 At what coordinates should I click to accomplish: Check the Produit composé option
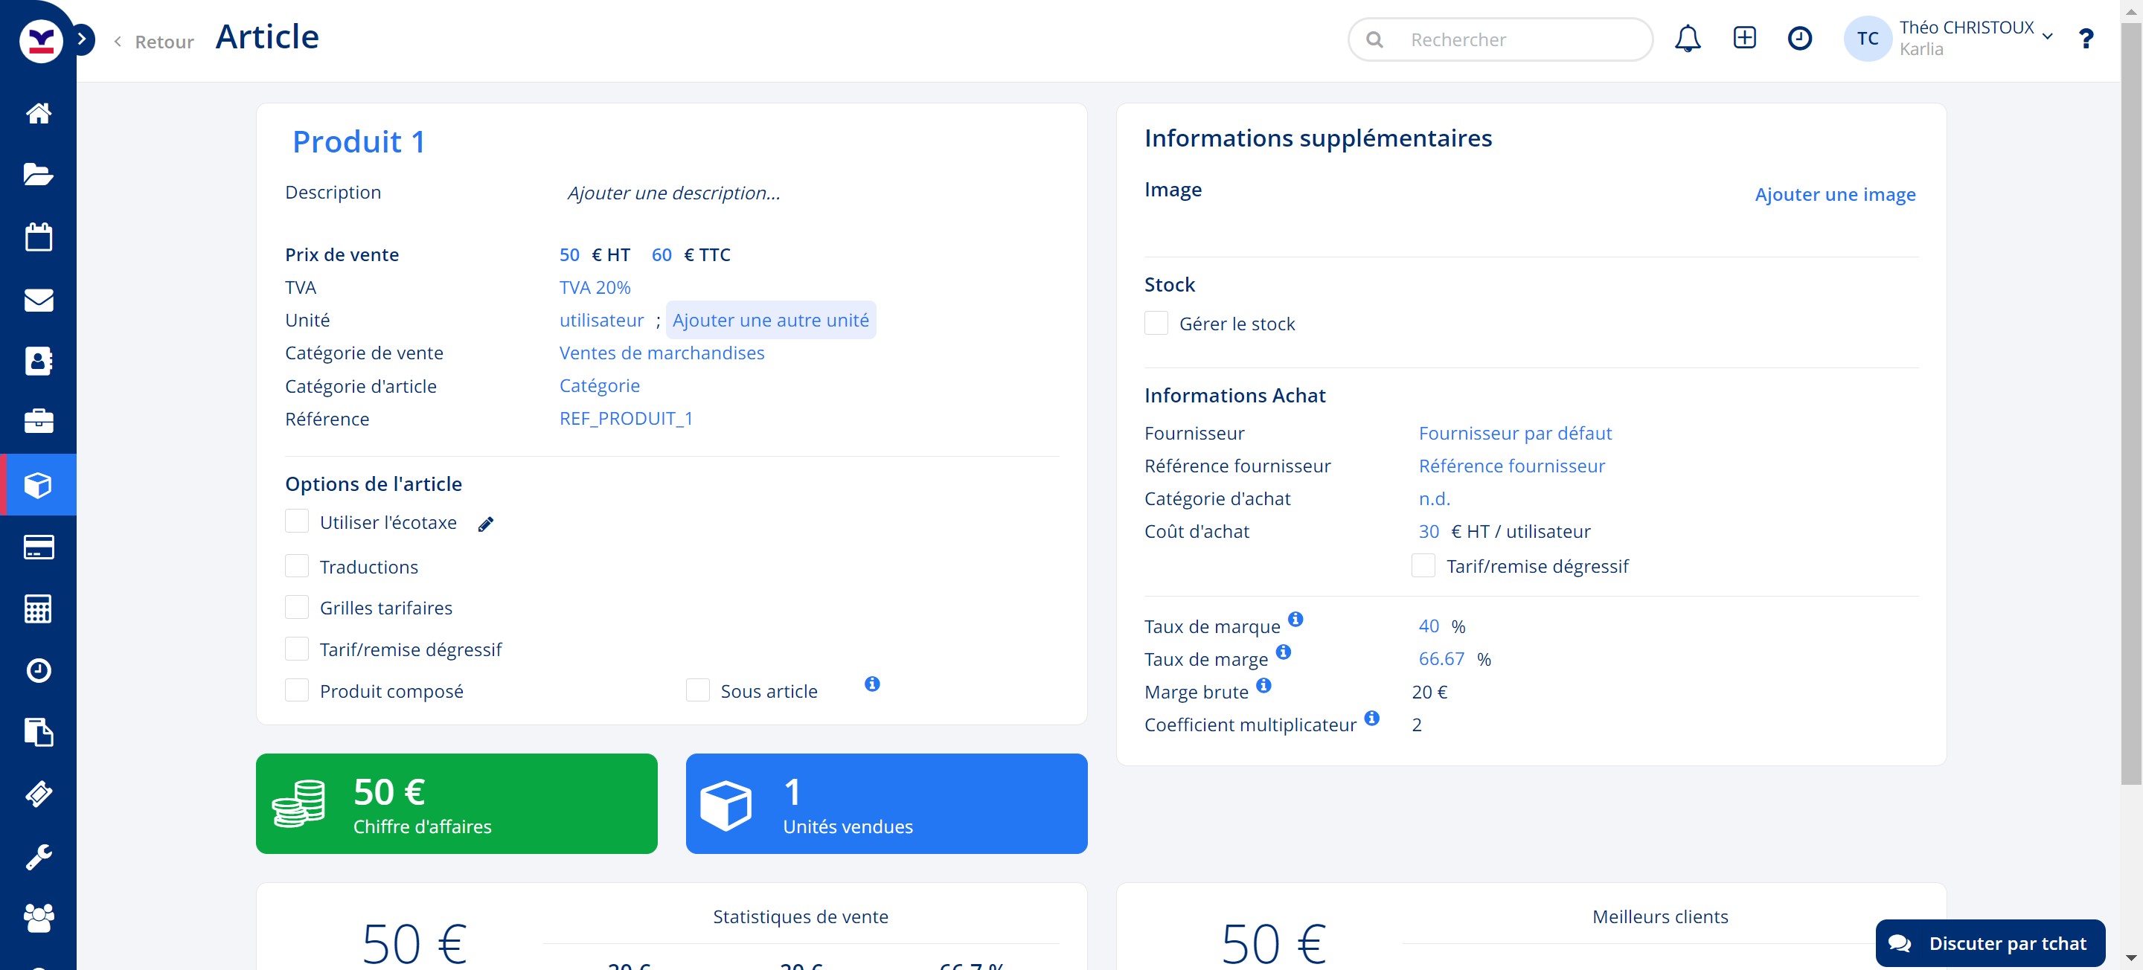pos(297,690)
